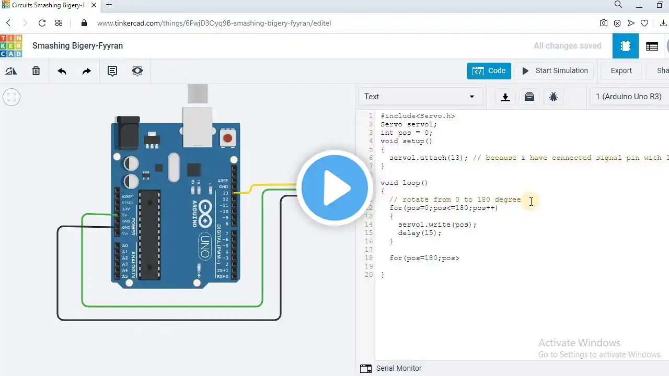Rotate the selected component
Screen dimensions: 669x376
(11, 71)
